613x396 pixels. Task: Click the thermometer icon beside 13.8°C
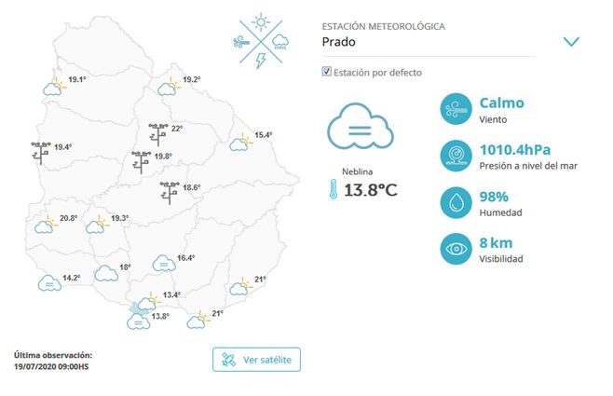pyautogui.click(x=333, y=190)
